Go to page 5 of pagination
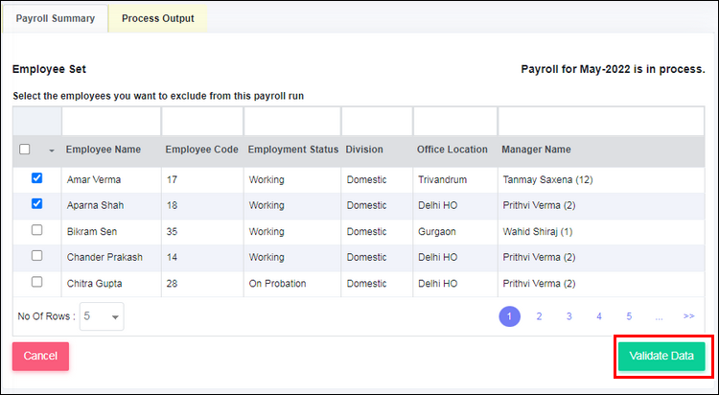 pos(629,316)
